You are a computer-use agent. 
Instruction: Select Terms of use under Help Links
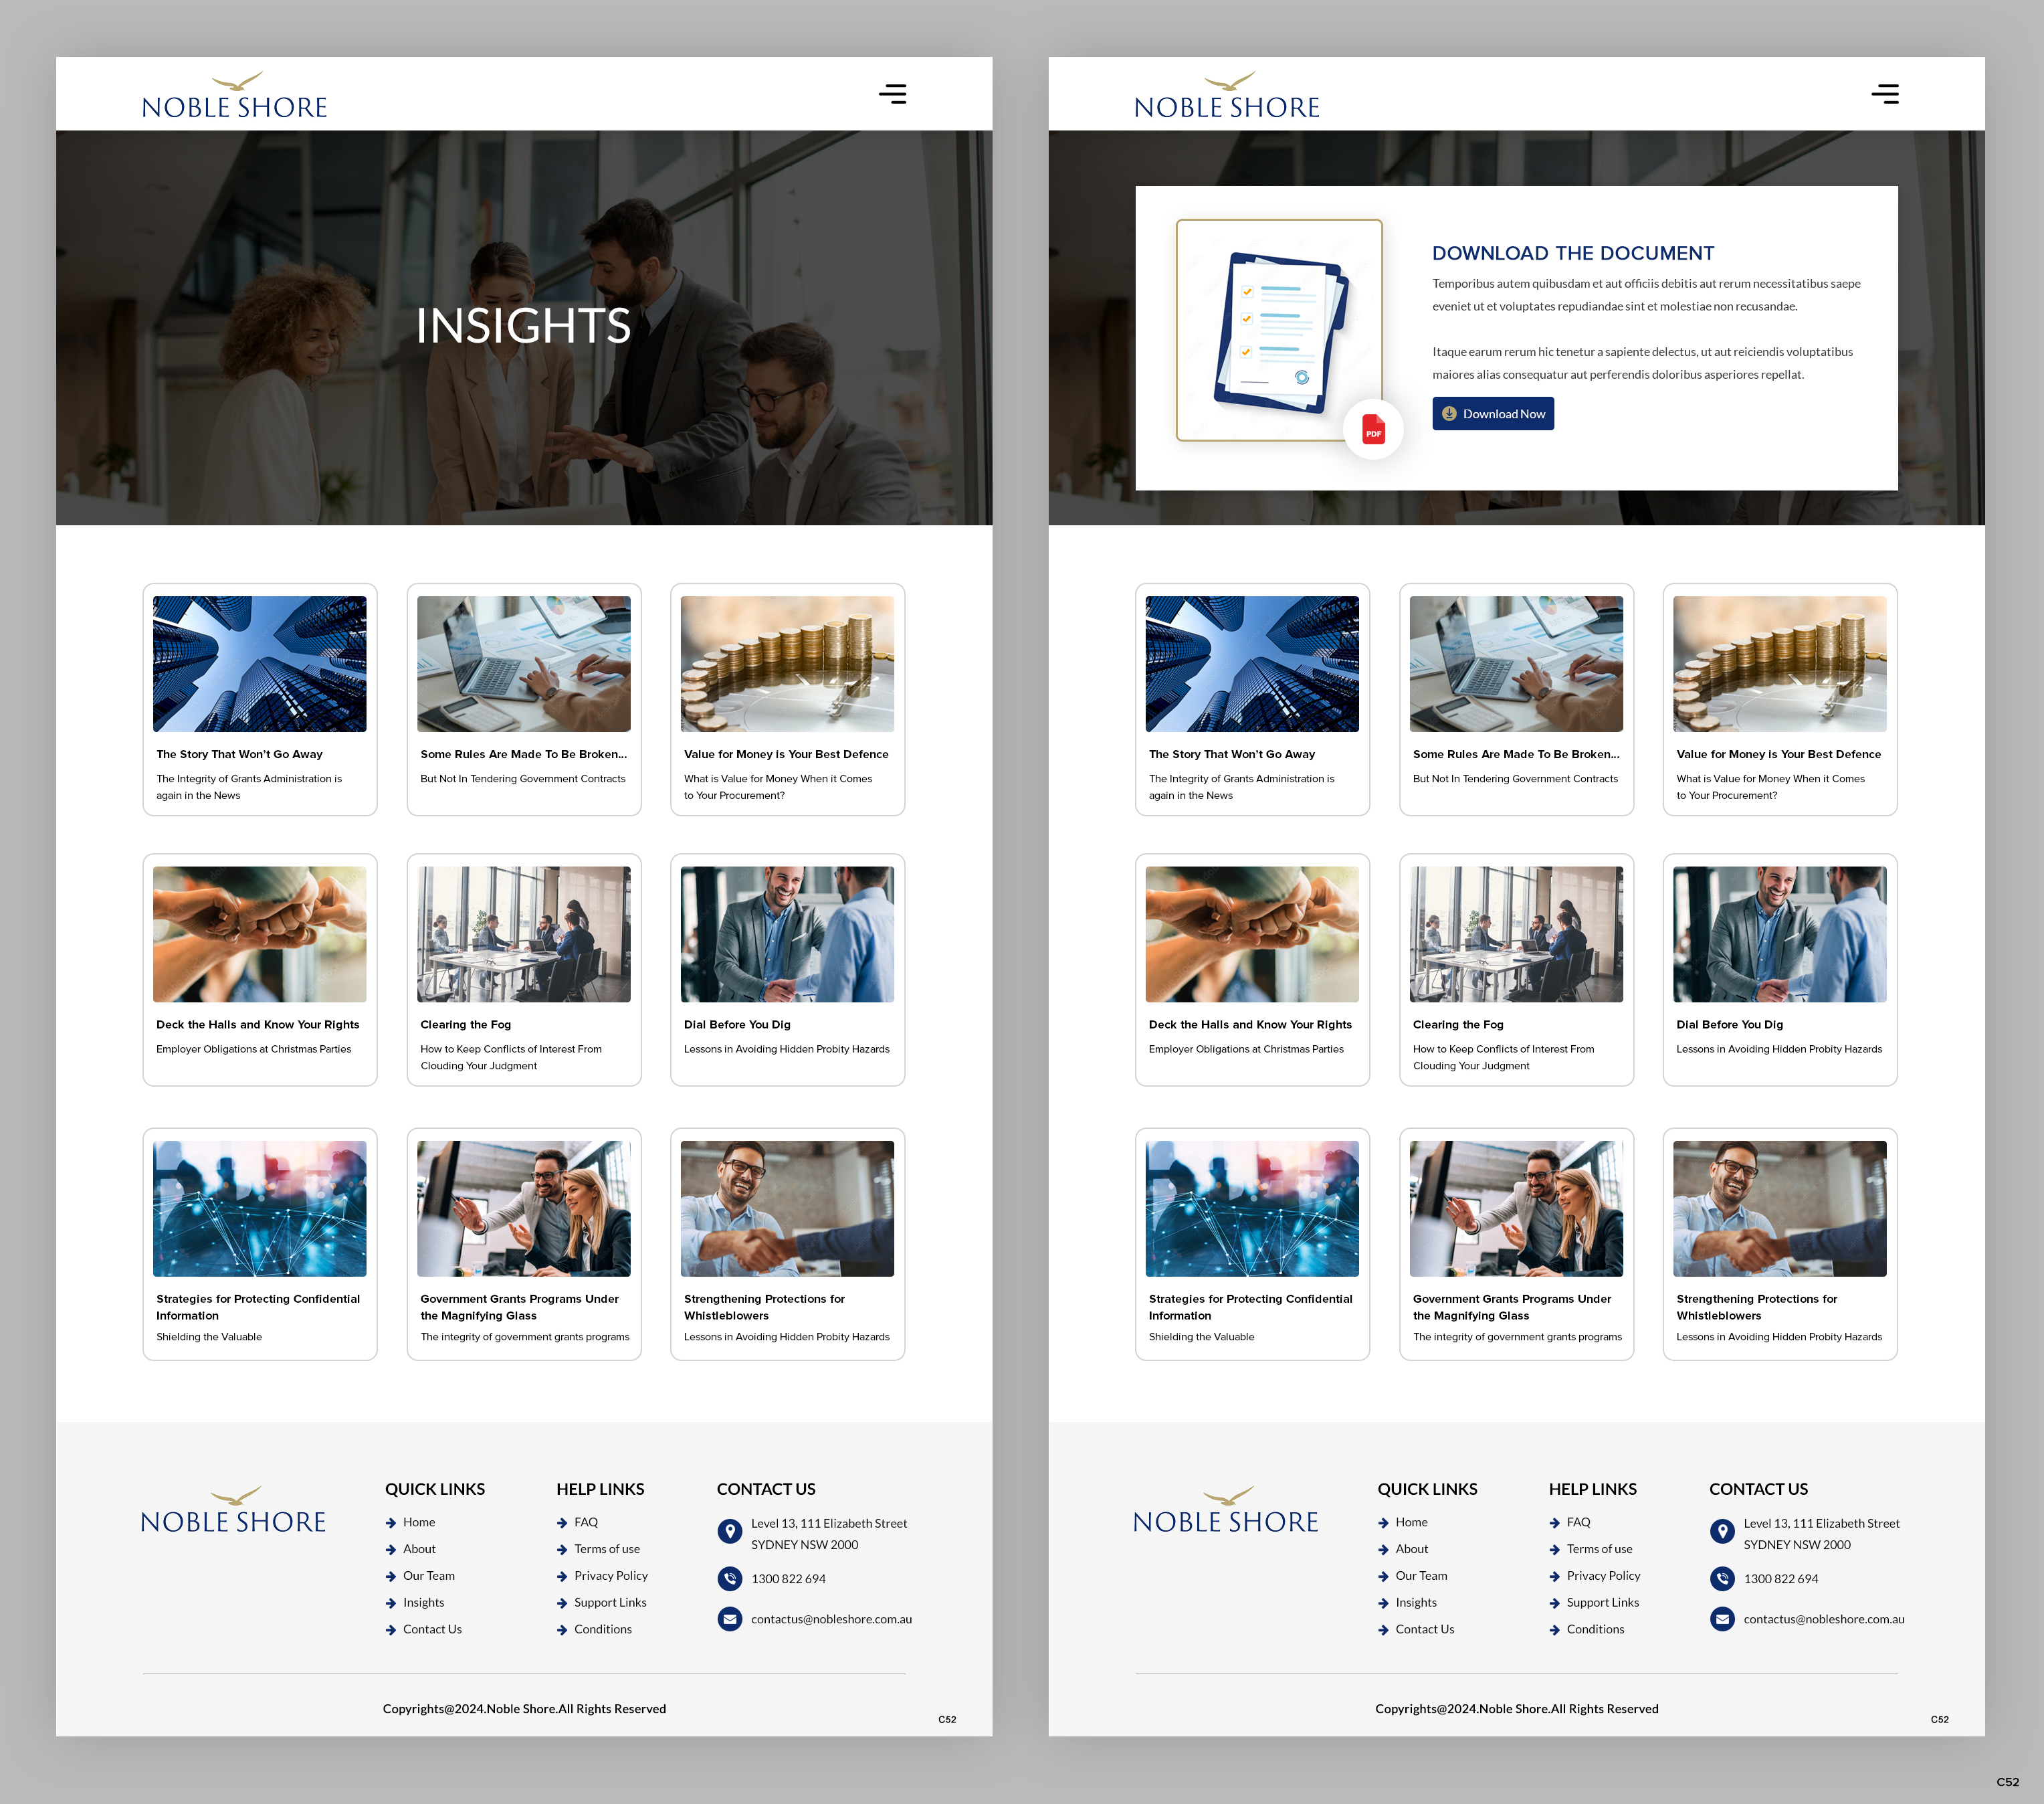click(x=606, y=1549)
